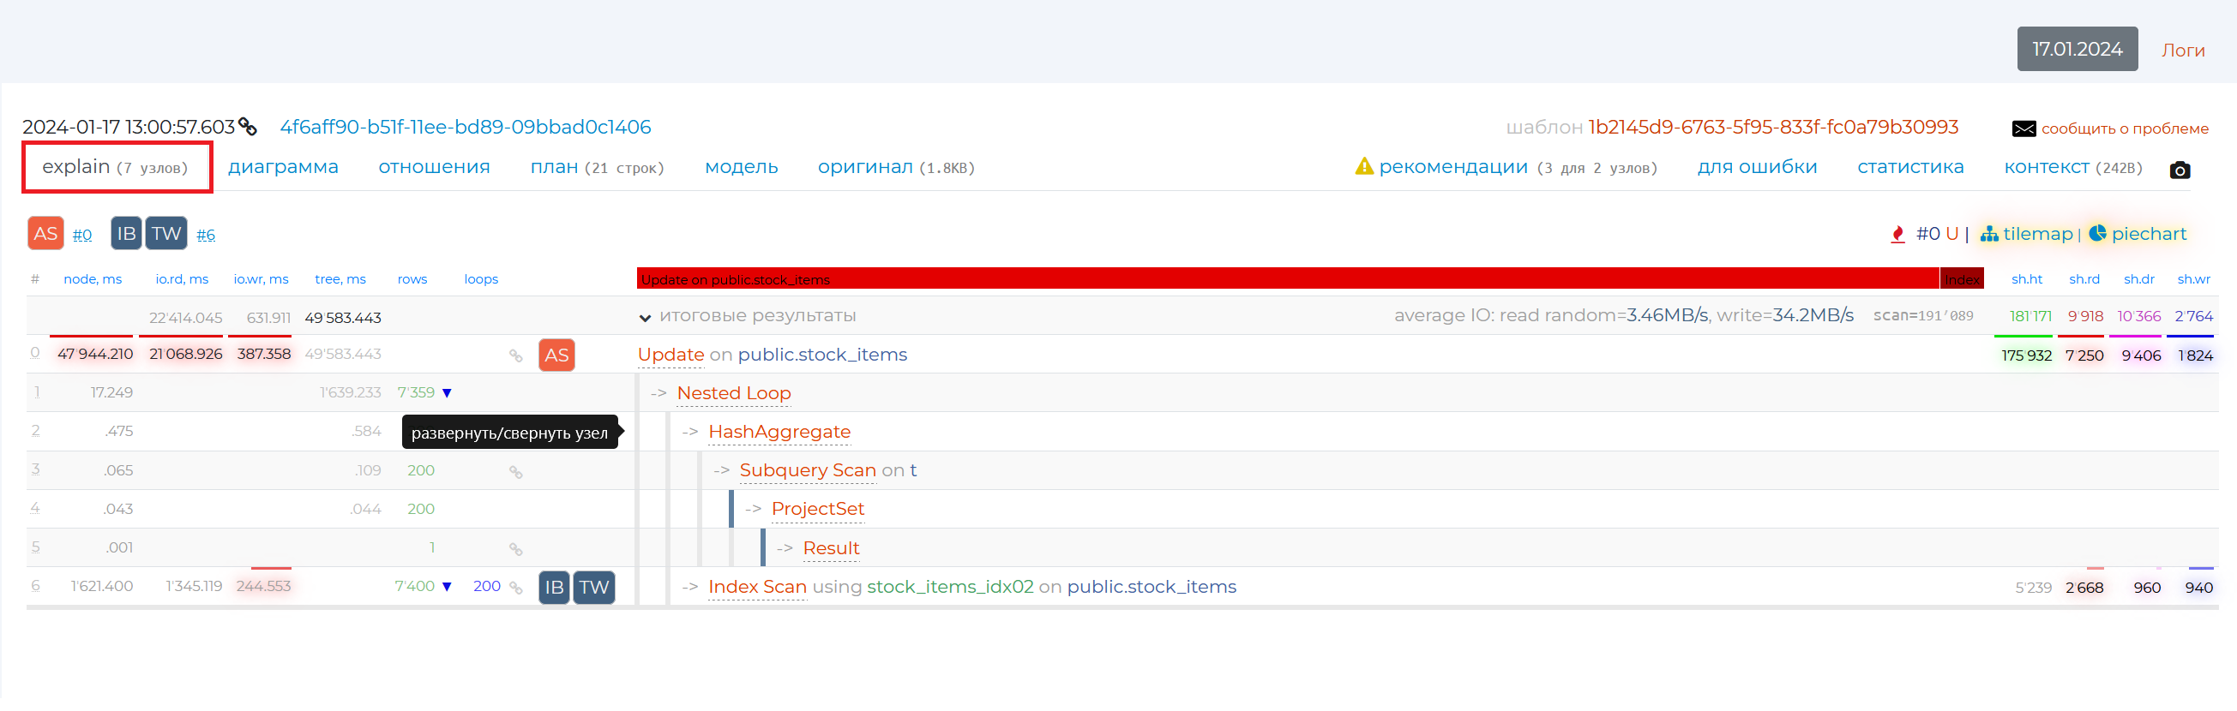Open the Логи link
The height and width of the screenshot is (711, 2237).
2182,51
